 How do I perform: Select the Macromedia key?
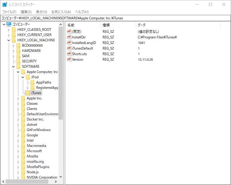click(36, 146)
